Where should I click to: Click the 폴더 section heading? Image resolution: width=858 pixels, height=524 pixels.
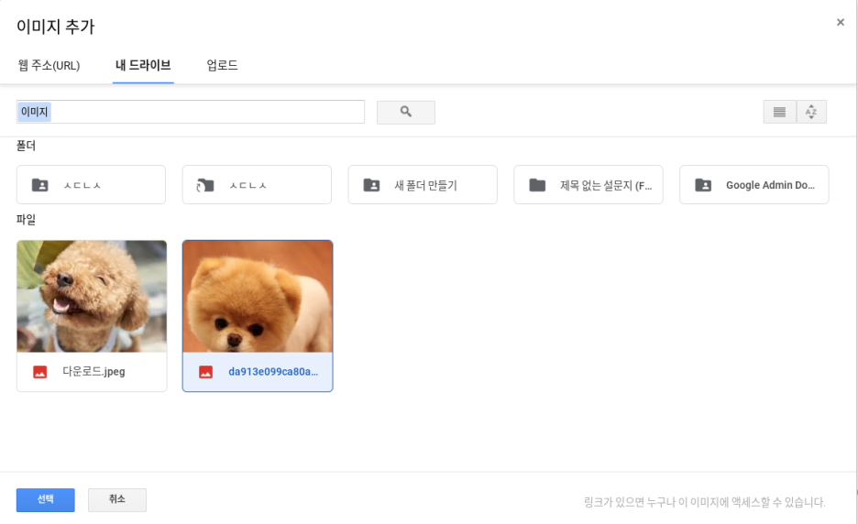[x=26, y=146]
